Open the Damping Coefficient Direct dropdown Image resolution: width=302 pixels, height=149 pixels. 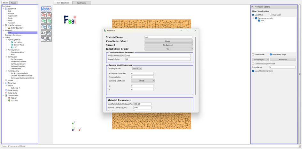coord(143,81)
